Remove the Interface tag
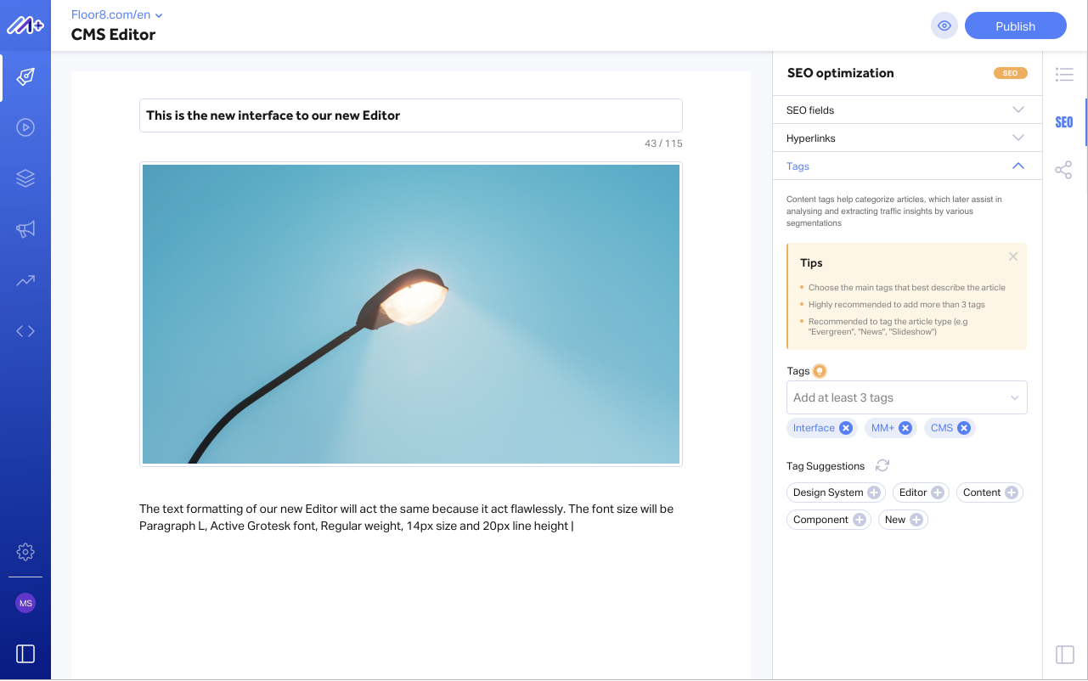The height and width of the screenshot is (681, 1088). 845,428
